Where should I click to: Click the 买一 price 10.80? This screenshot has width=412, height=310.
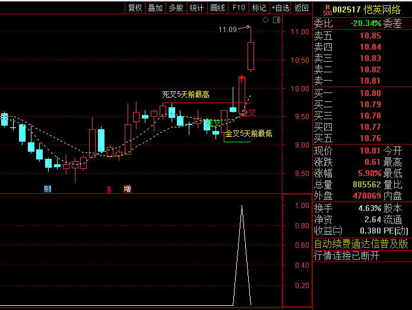coord(370,94)
